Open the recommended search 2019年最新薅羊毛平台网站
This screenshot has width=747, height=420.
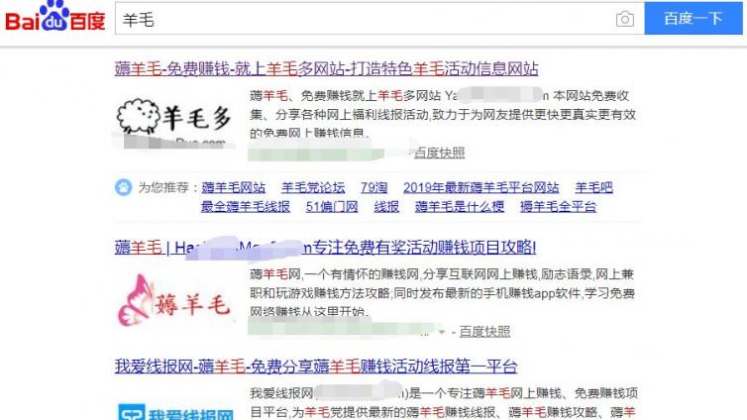click(x=481, y=187)
